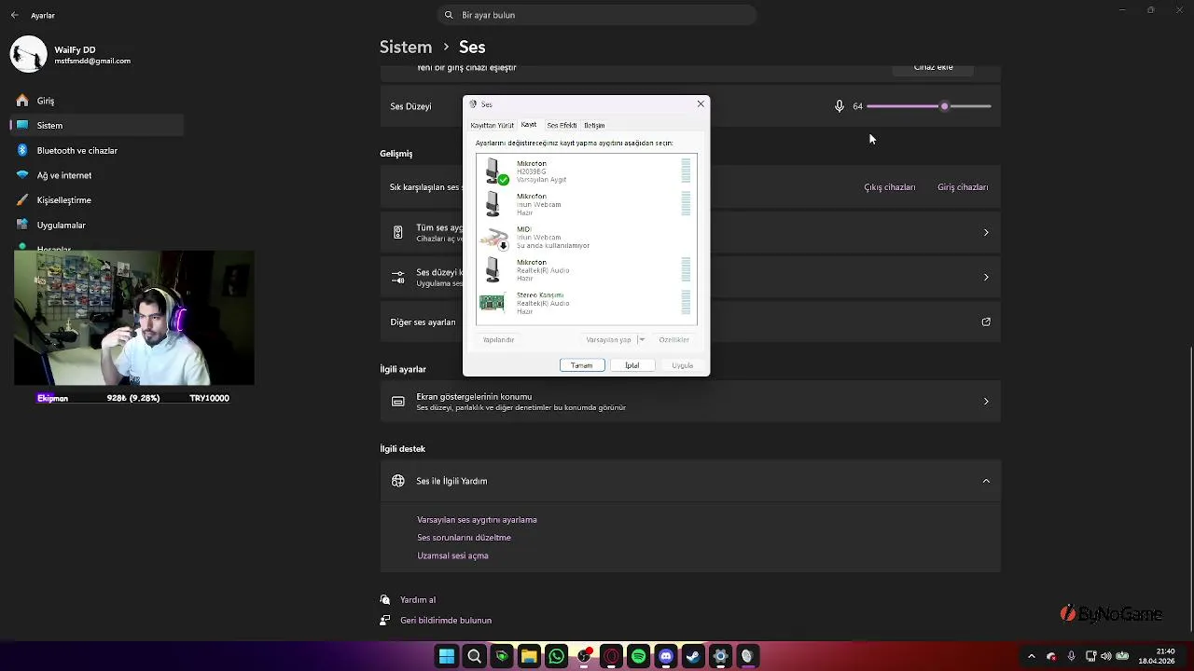Open Tüm ses aygıtları row chevron
Viewport: 1194px width, 671px height.
coord(986,232)
